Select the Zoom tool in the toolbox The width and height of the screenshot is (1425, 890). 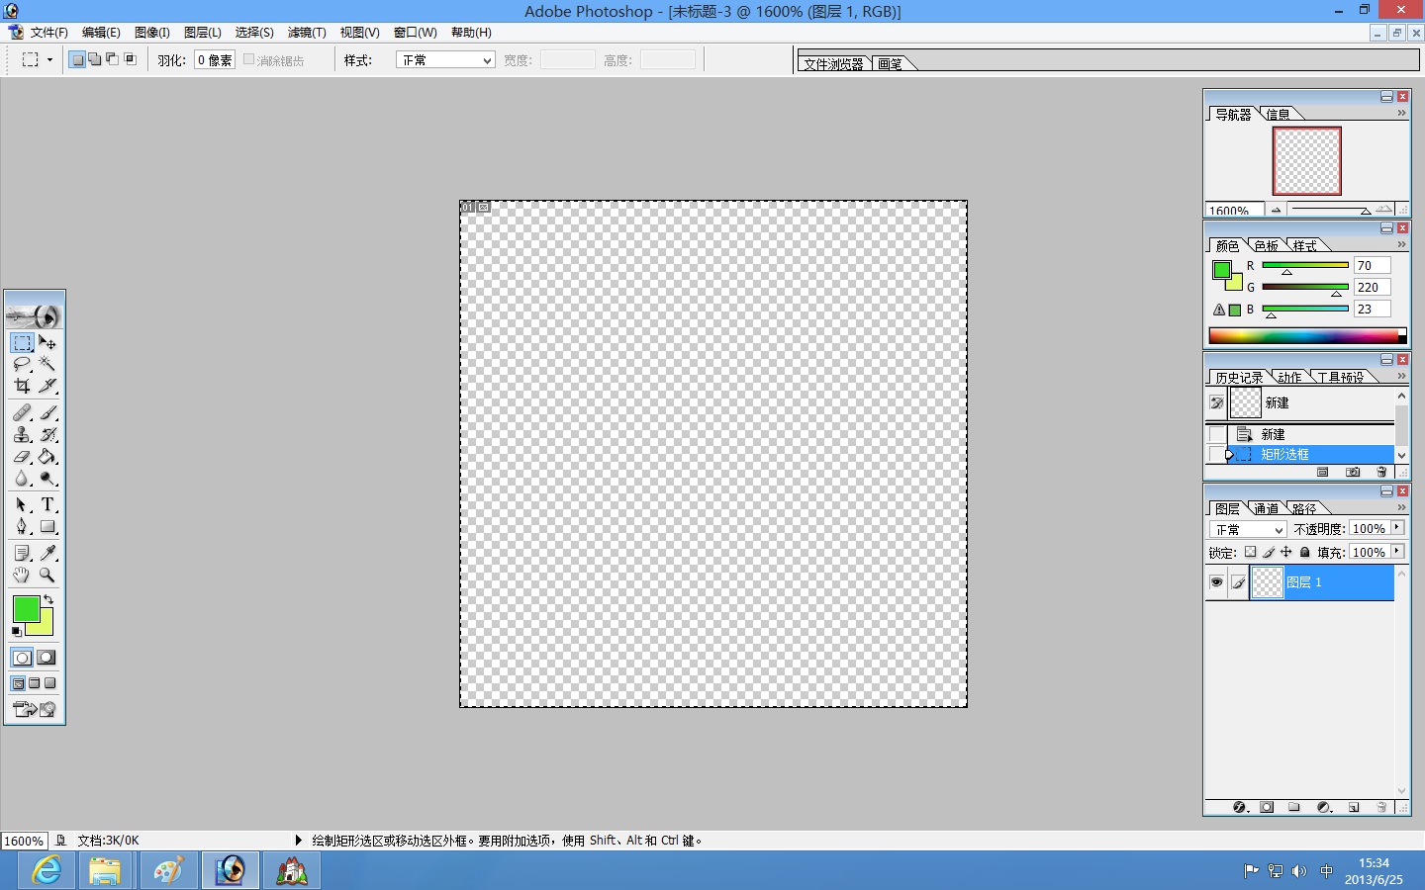point(47,575)
